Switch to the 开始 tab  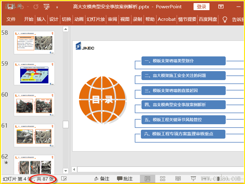pos(29,19)
